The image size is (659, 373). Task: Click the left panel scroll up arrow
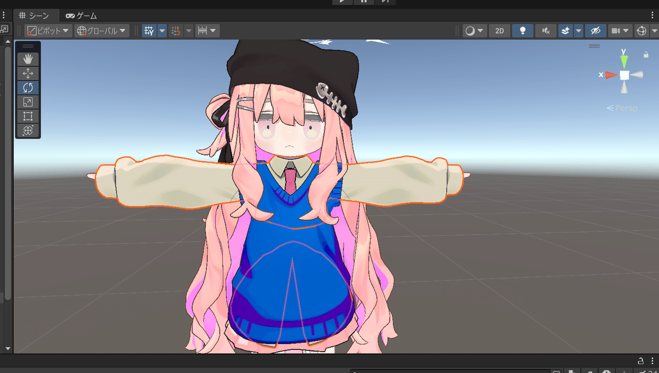click(x=8, y=41)
